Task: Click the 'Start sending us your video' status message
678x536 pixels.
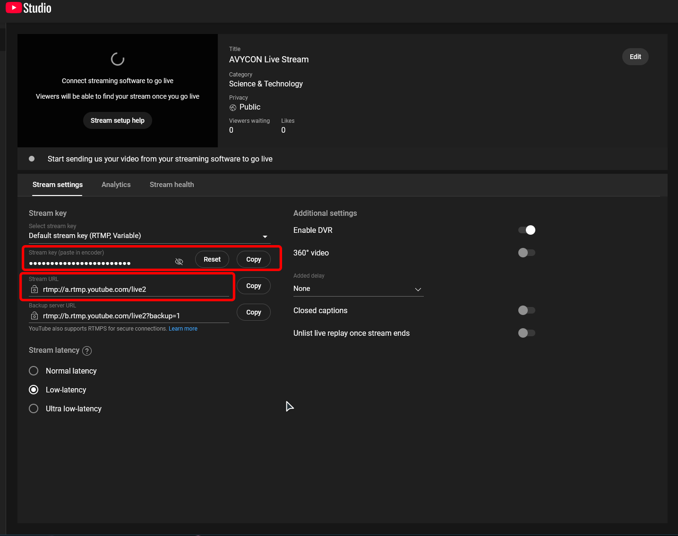Action: point(160,159)
